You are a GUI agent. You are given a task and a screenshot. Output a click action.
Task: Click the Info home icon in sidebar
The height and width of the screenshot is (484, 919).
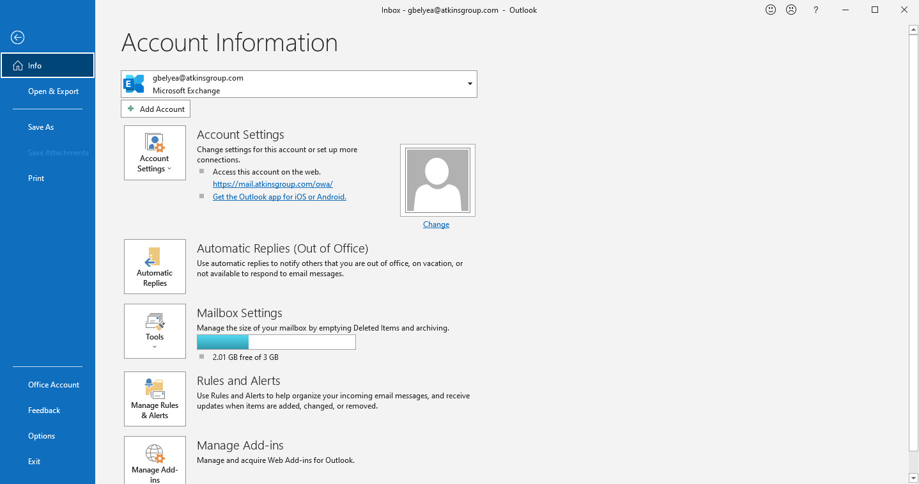[18, 65]
